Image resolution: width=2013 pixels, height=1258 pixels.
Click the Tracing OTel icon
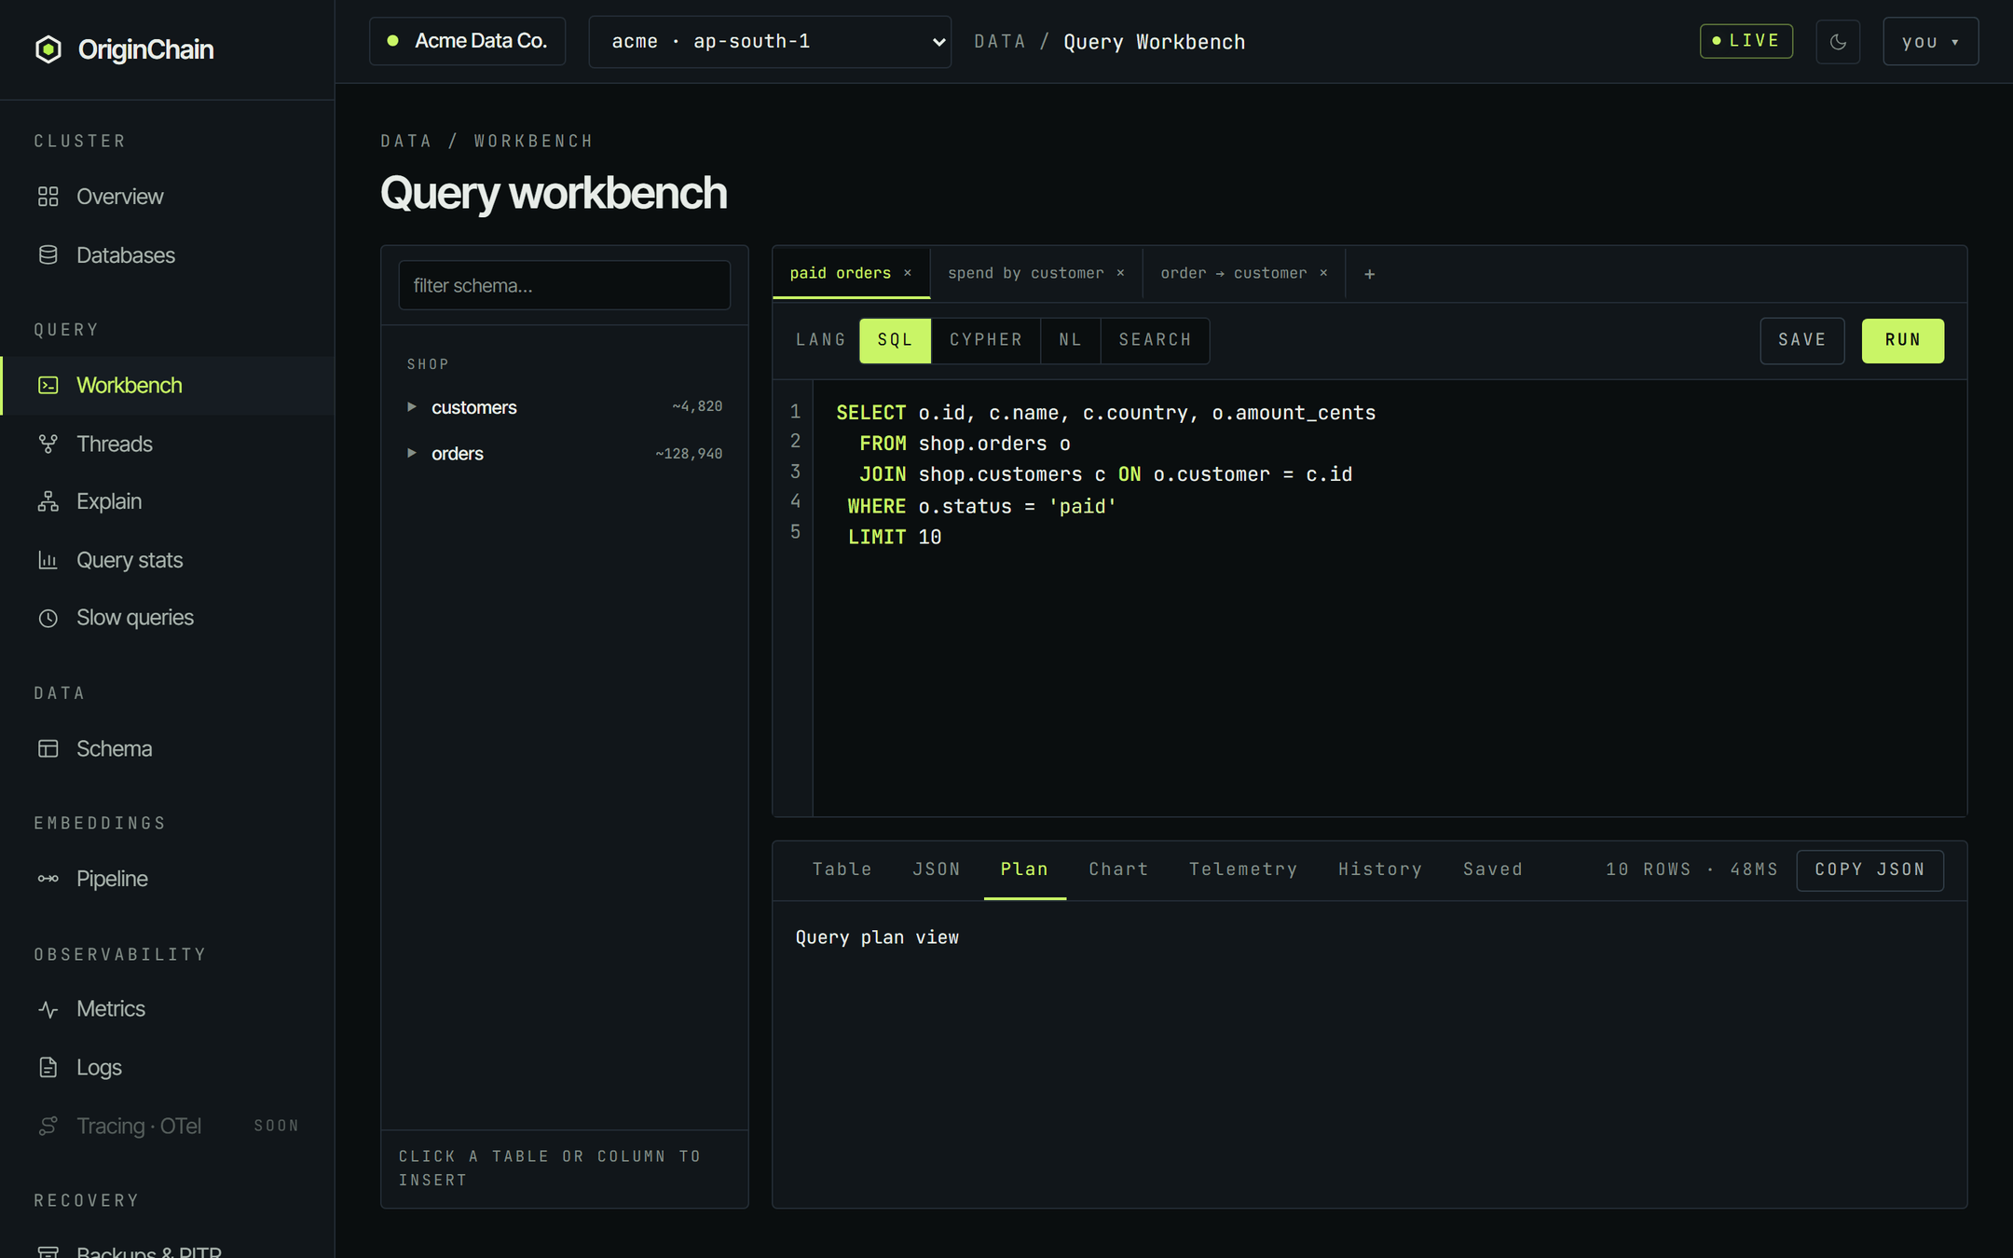[x=48, y=1126]
